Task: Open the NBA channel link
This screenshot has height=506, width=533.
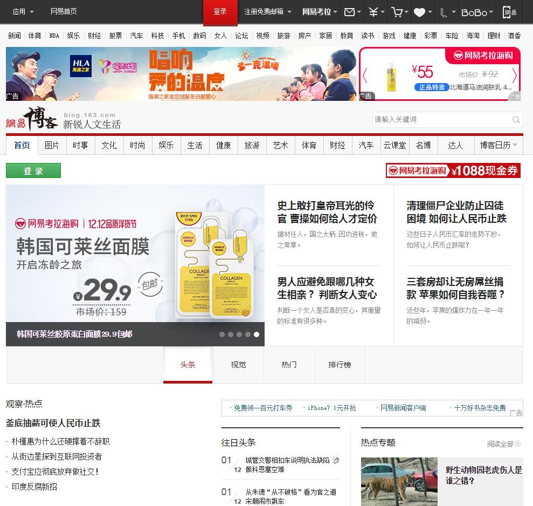Action: (54, 36)
